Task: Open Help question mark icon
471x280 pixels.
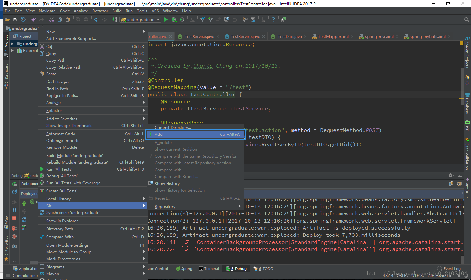Action: 273,20
